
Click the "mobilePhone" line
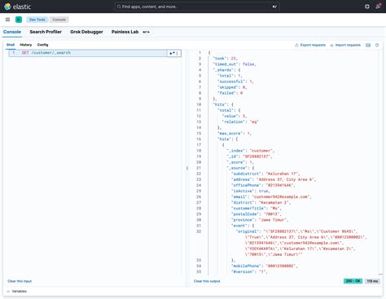coord(265,266)
